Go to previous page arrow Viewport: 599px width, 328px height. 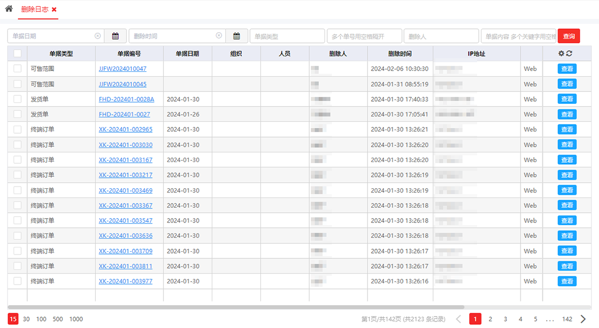(x=459, y=319)
